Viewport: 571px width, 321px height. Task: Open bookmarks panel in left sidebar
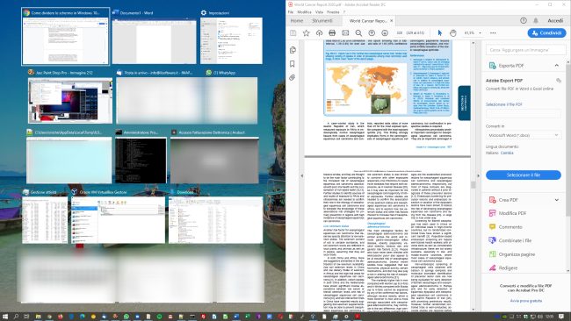(x=293, y=64)
